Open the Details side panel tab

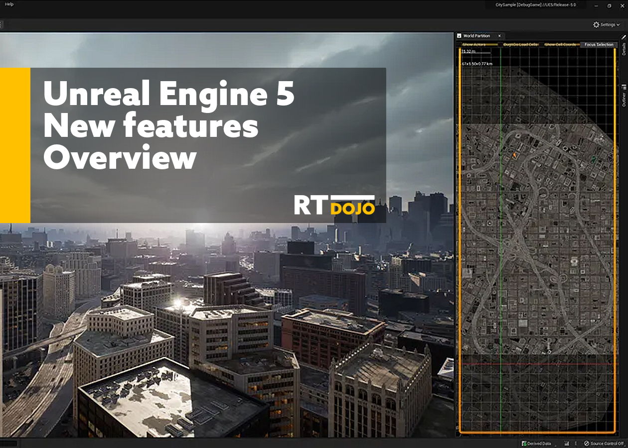pos(624,49)
